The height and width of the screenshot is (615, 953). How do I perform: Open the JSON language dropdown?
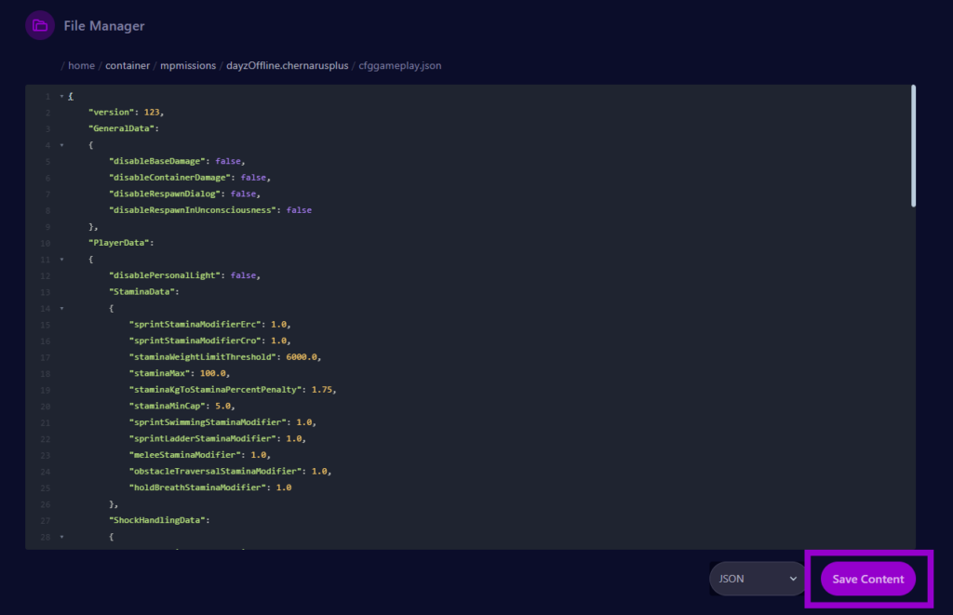point(758,579)
